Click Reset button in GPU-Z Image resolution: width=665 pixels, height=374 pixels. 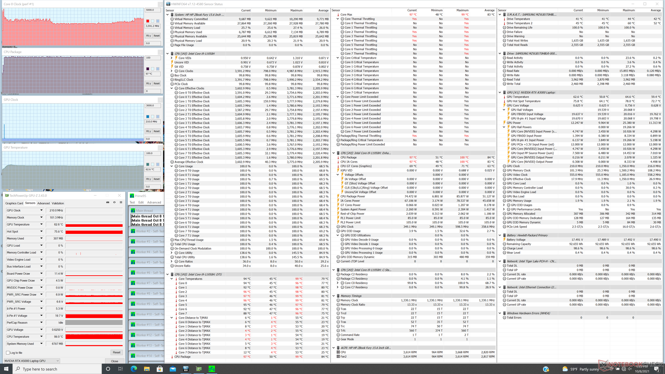pos(116,353)
